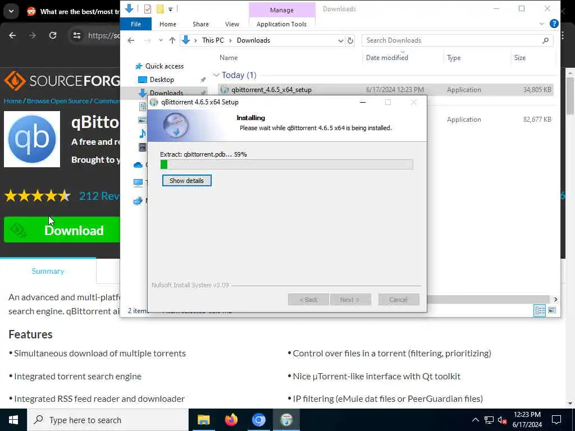
Task: Click Show details in qBittorrent setup
Action: [x=186, y=181]
